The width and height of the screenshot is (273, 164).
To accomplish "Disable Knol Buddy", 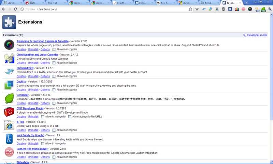I will (x=21, y=144).
